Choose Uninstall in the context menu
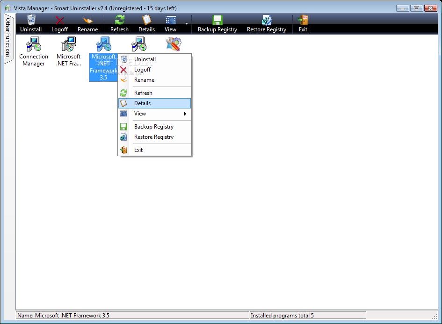The width and height of the screenshot is (442, 324). 154,59
